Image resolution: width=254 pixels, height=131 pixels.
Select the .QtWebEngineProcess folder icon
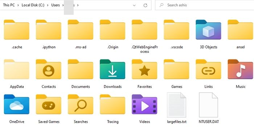[x=144, y=30]
